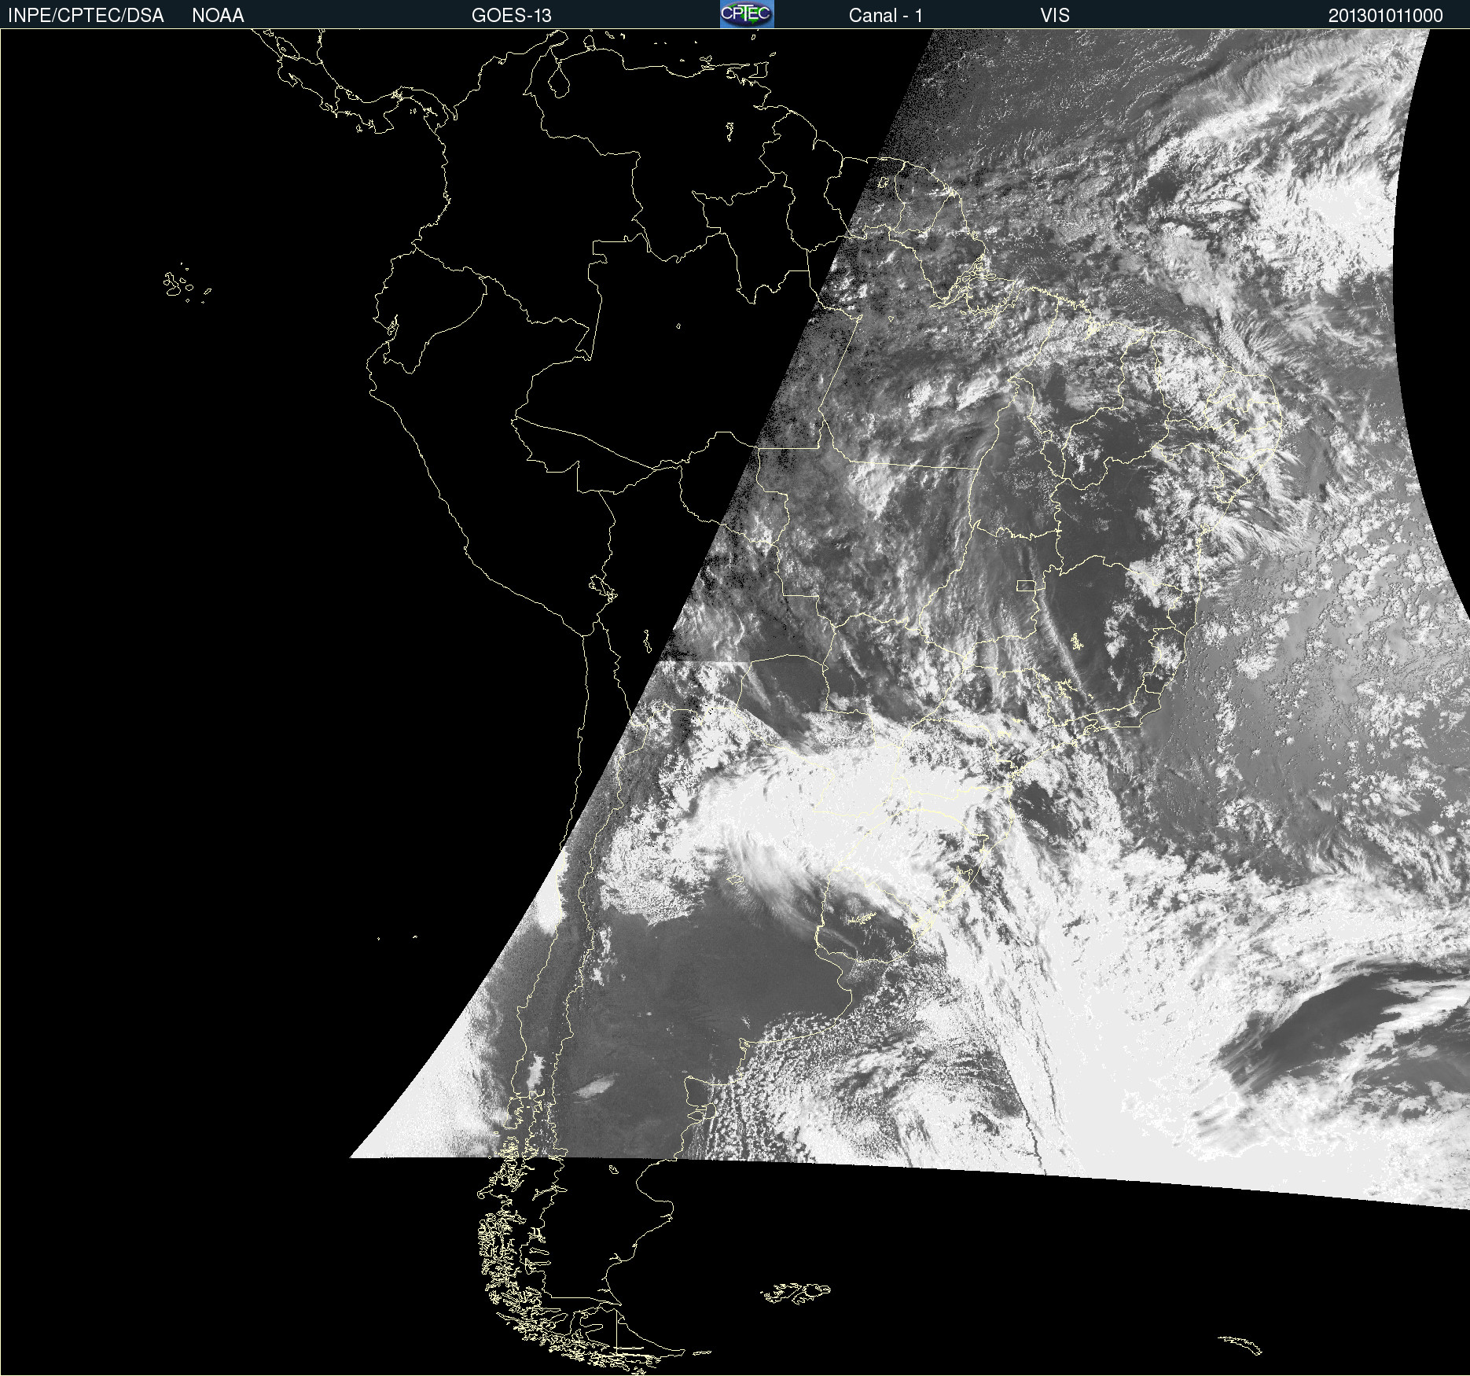Select the 'Canal - 1' channel label
1470x1376 pixels.
(x=886, y=16)
